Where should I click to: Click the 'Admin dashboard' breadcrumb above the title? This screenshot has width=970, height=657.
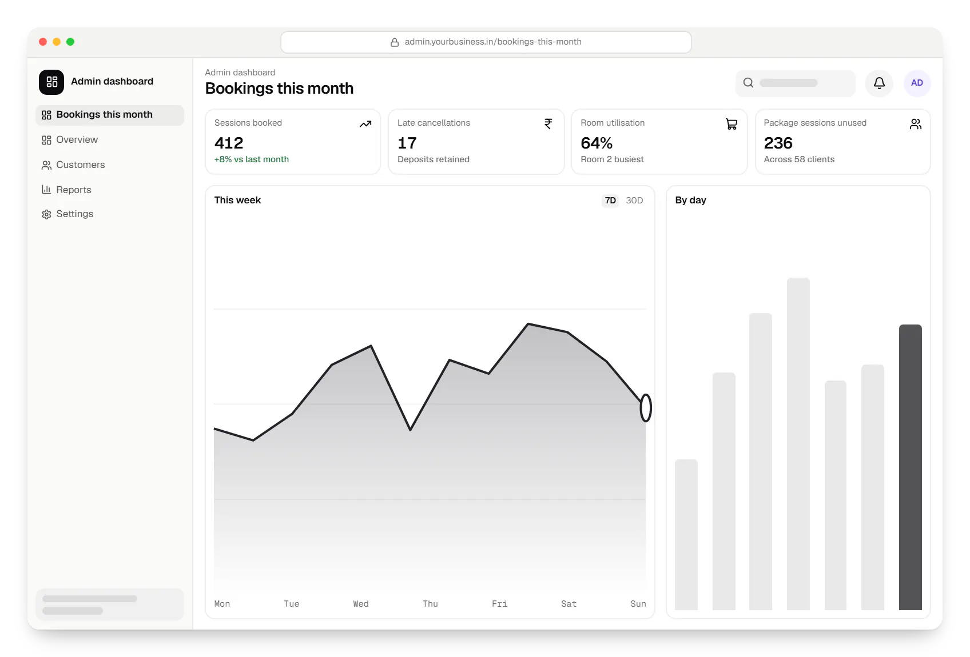click(240, 73)
